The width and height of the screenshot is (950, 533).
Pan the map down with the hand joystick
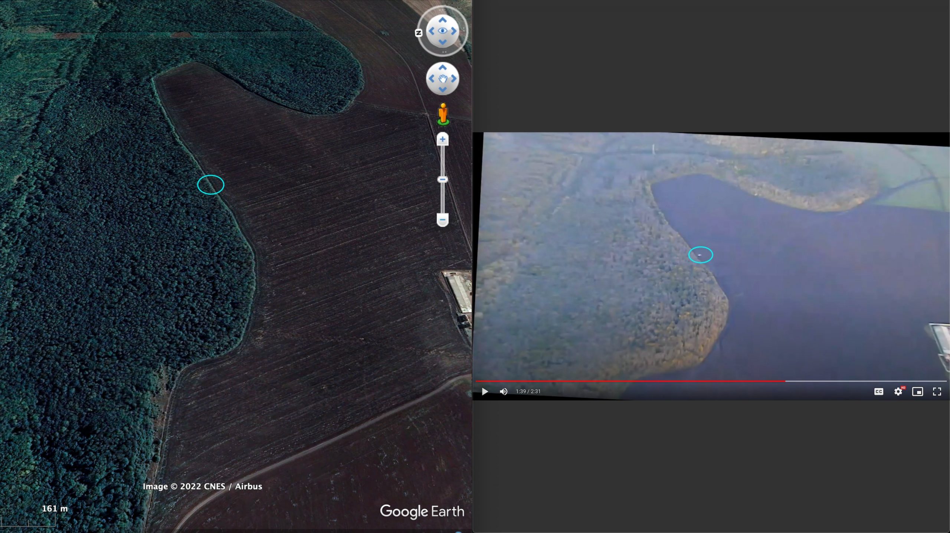[x=442, y=89]
